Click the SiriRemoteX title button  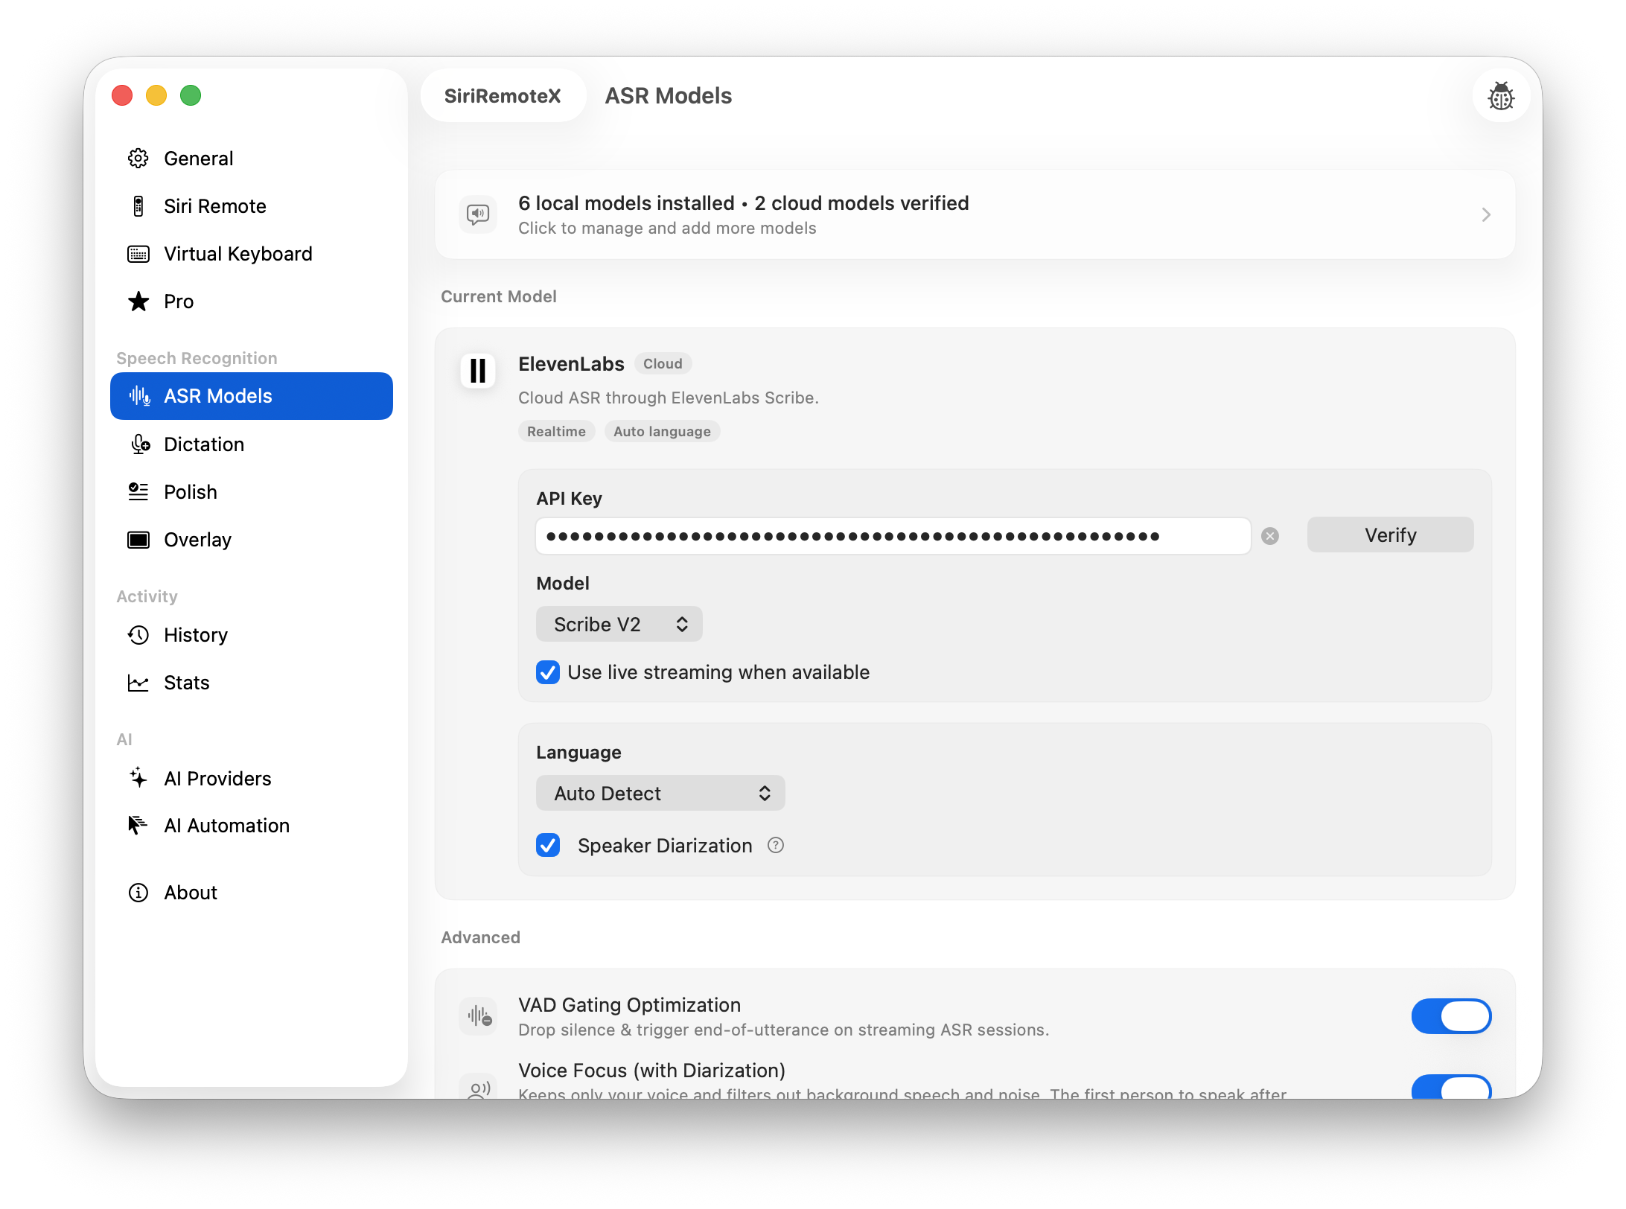[x=503, y=96]
